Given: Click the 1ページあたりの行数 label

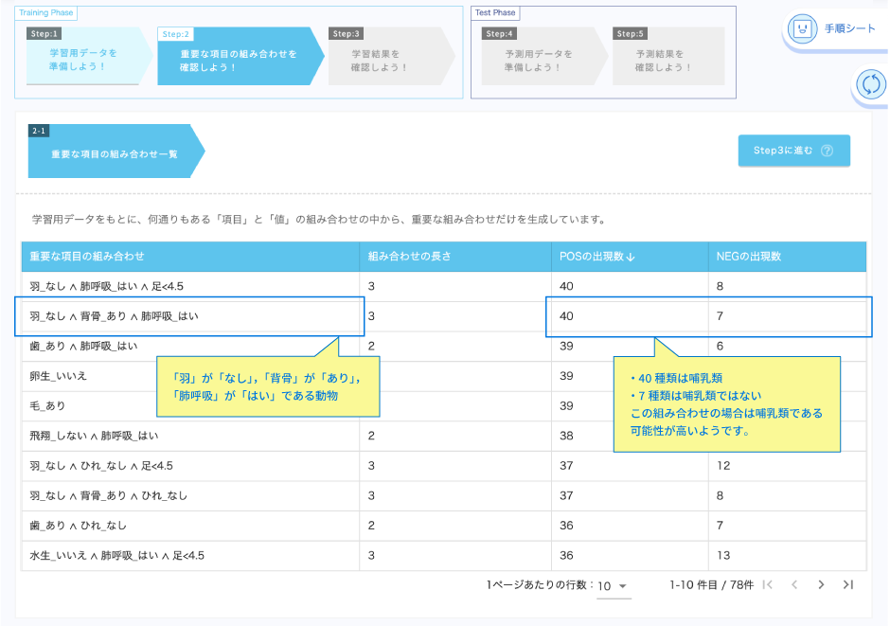Looking at the screenshot, I should (x=540, y=584).
